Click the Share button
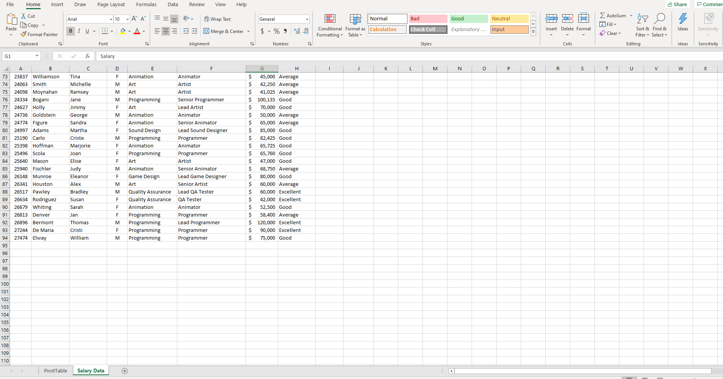 pyautogui.click(x=677, y=4)
